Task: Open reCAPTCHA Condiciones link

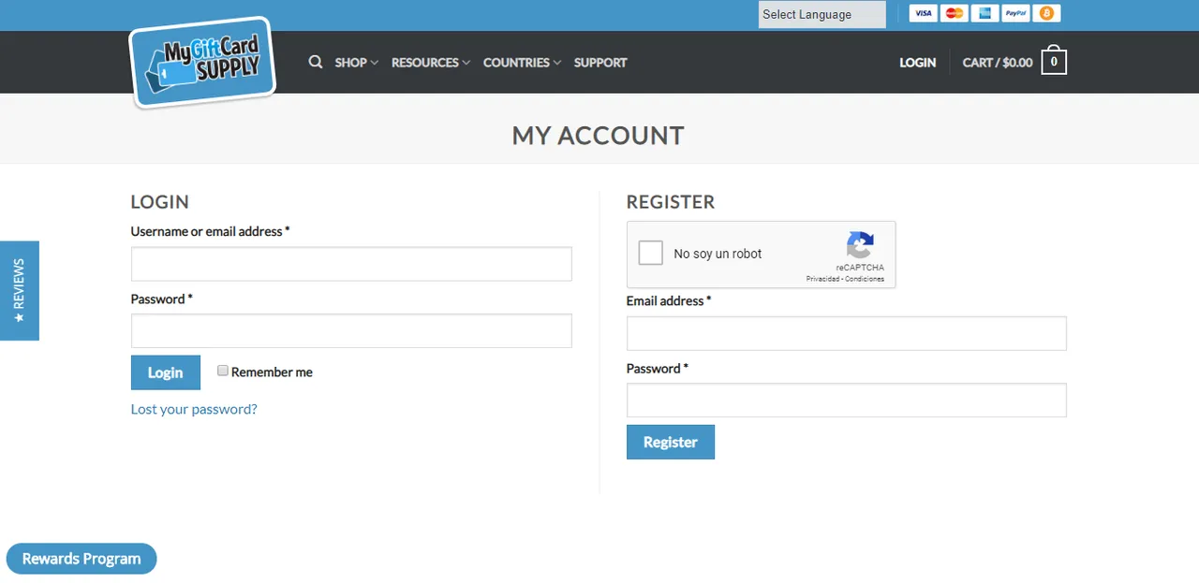Action: pos(865,279)
